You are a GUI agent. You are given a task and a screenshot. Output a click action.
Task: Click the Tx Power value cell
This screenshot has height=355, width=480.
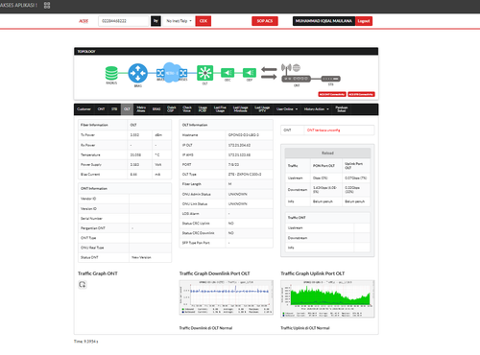(x=139, y=135)
